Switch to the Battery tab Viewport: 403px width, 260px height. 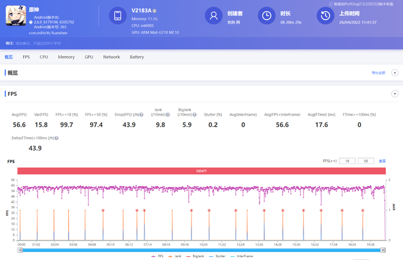137,57
